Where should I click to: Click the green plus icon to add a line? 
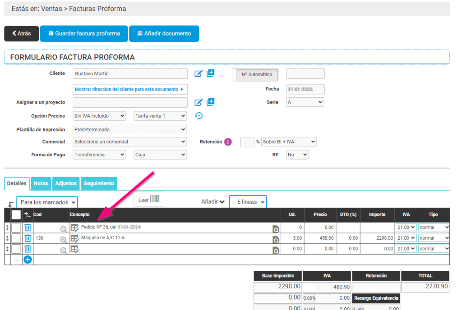pos(28,259)
